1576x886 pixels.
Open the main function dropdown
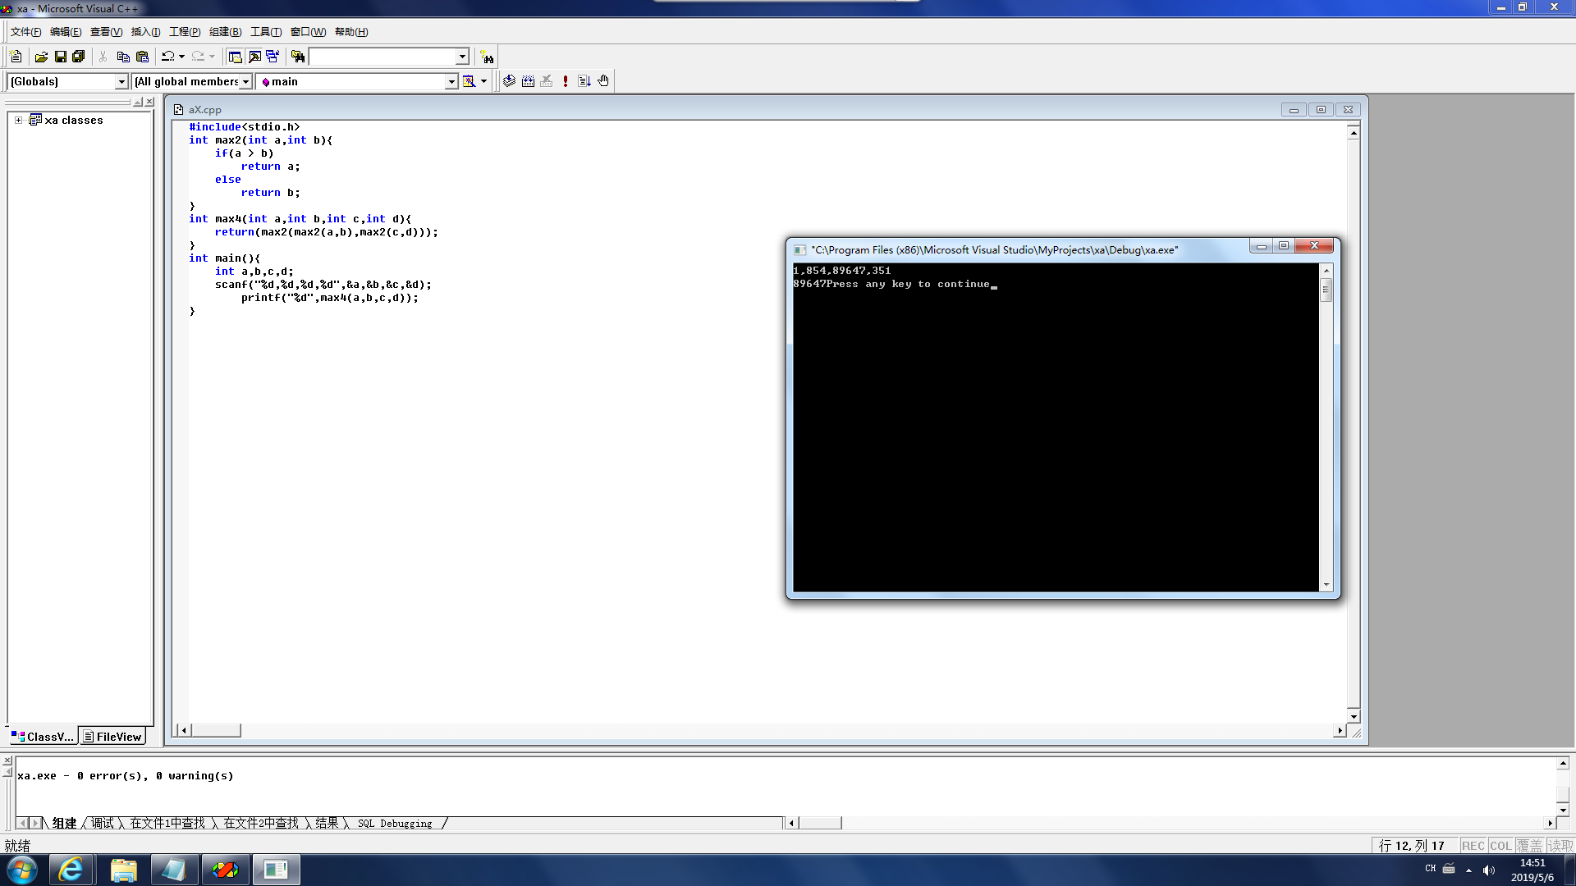tap(451, 81)
